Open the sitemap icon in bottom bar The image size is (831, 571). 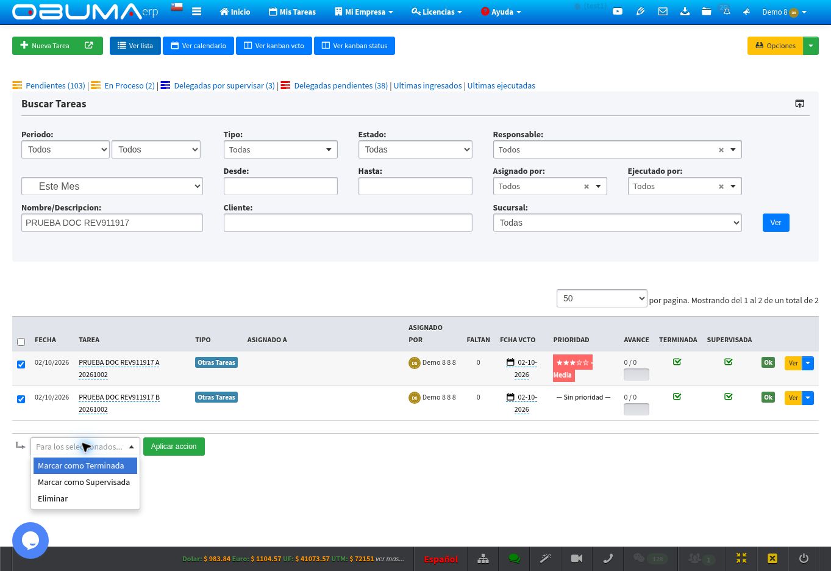[483, 558]
